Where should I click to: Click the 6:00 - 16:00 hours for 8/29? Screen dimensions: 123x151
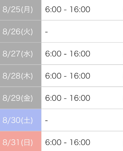click(x=68, y=98)
